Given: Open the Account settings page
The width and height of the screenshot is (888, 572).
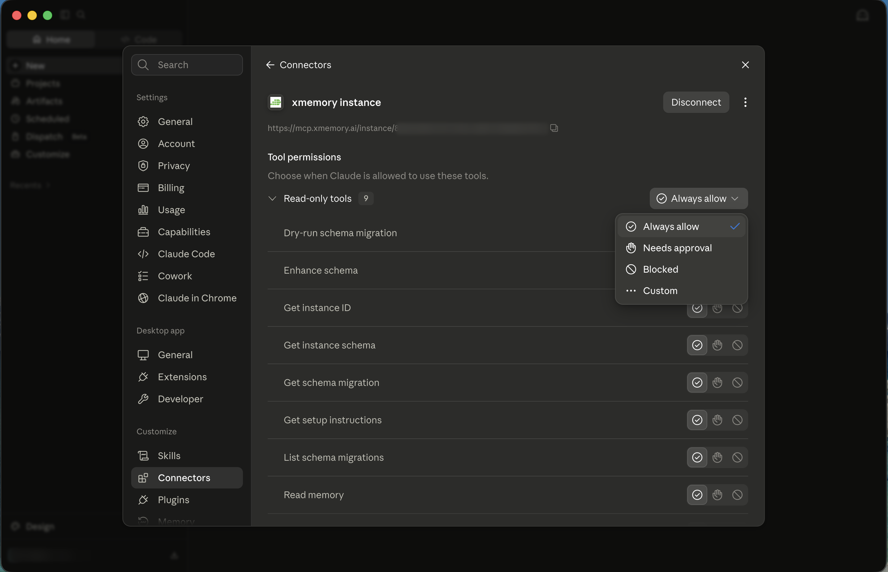Looking at the screenshot, I should (187, 144).
